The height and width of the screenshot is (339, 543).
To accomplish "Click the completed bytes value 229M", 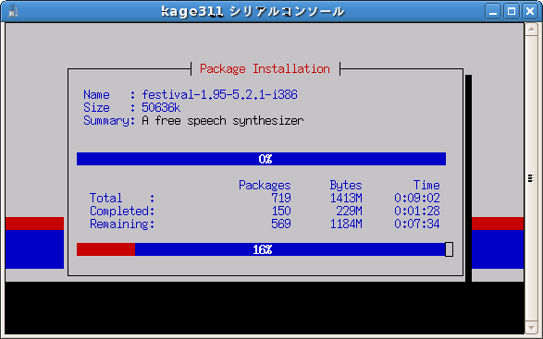I will (349, 211).
